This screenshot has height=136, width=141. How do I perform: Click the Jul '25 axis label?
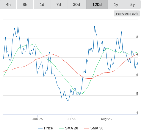(x=71, y=119)
